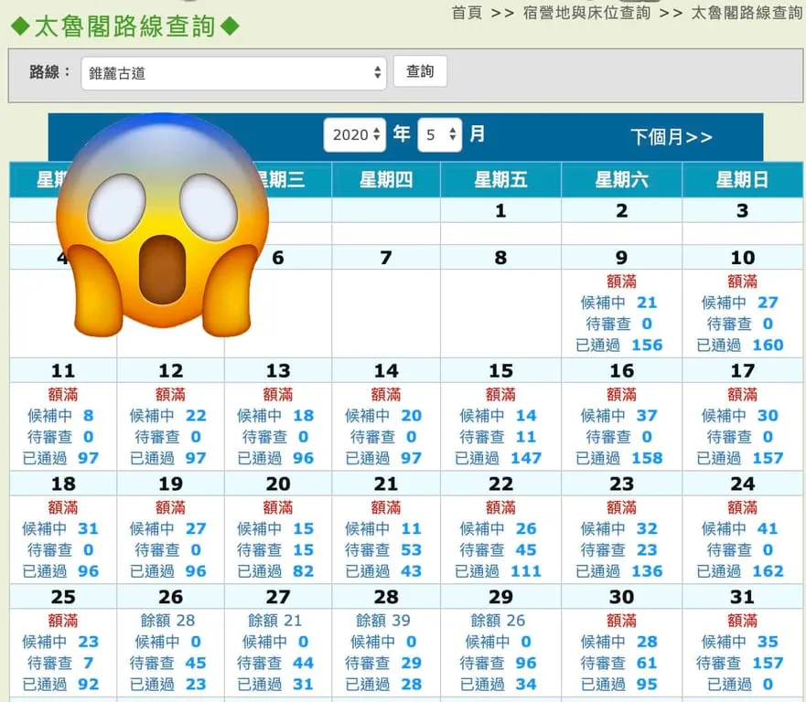The height and width of the screenshot is (702, 806).
Task: Select date 18 in the calendar
Action: pos(63,484)
